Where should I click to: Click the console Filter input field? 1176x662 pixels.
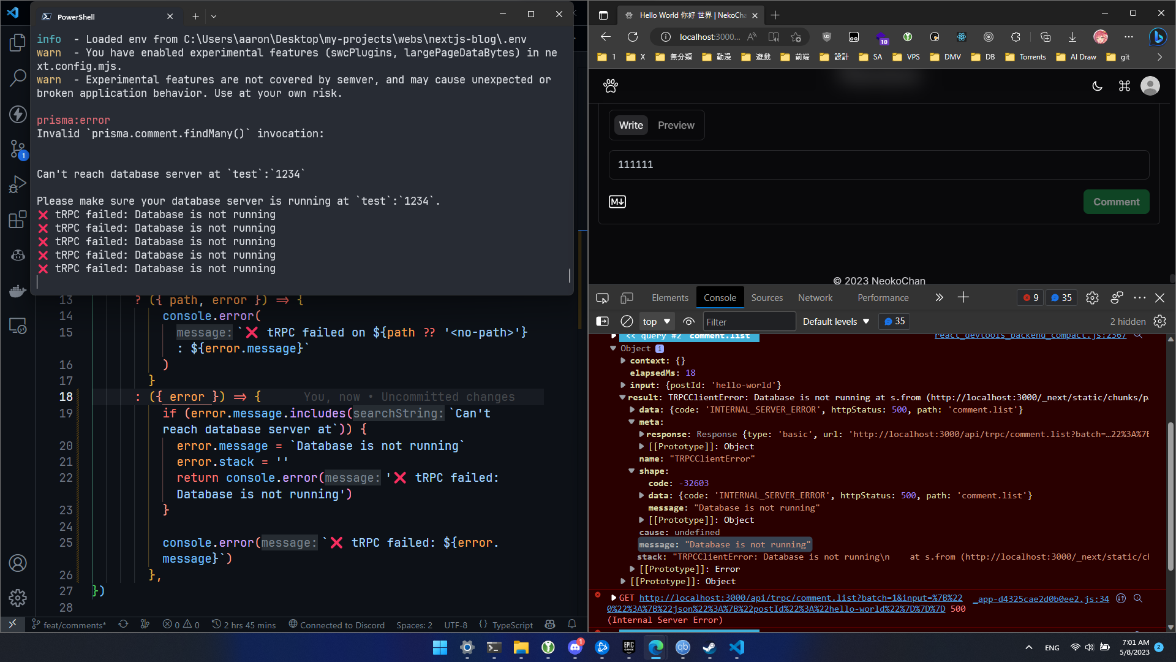748,321
